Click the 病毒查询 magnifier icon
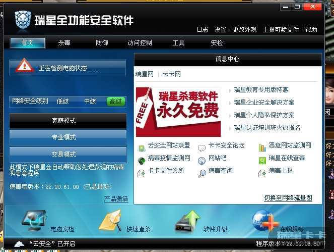This screenshot has height=252, width=334. tap(202, 173)
